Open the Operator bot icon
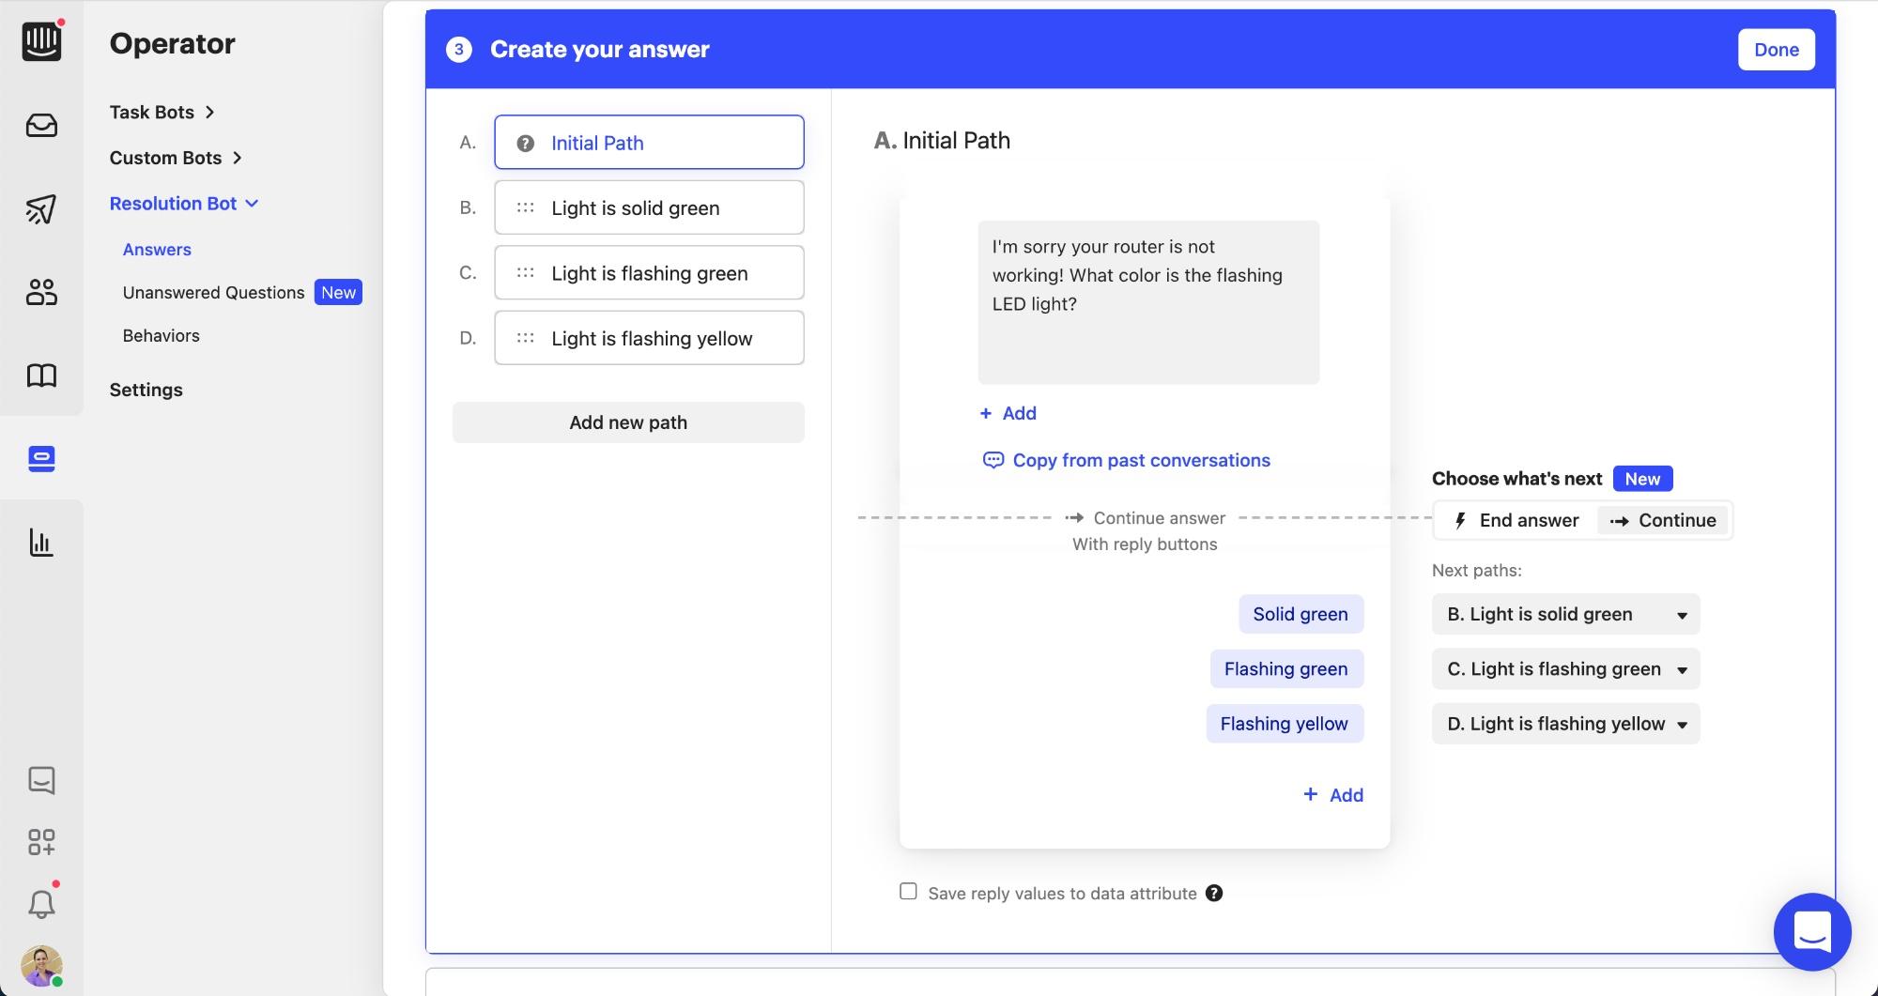This screenshot has width=1878, height=996. pyautogui.click(x=41, y=459)
